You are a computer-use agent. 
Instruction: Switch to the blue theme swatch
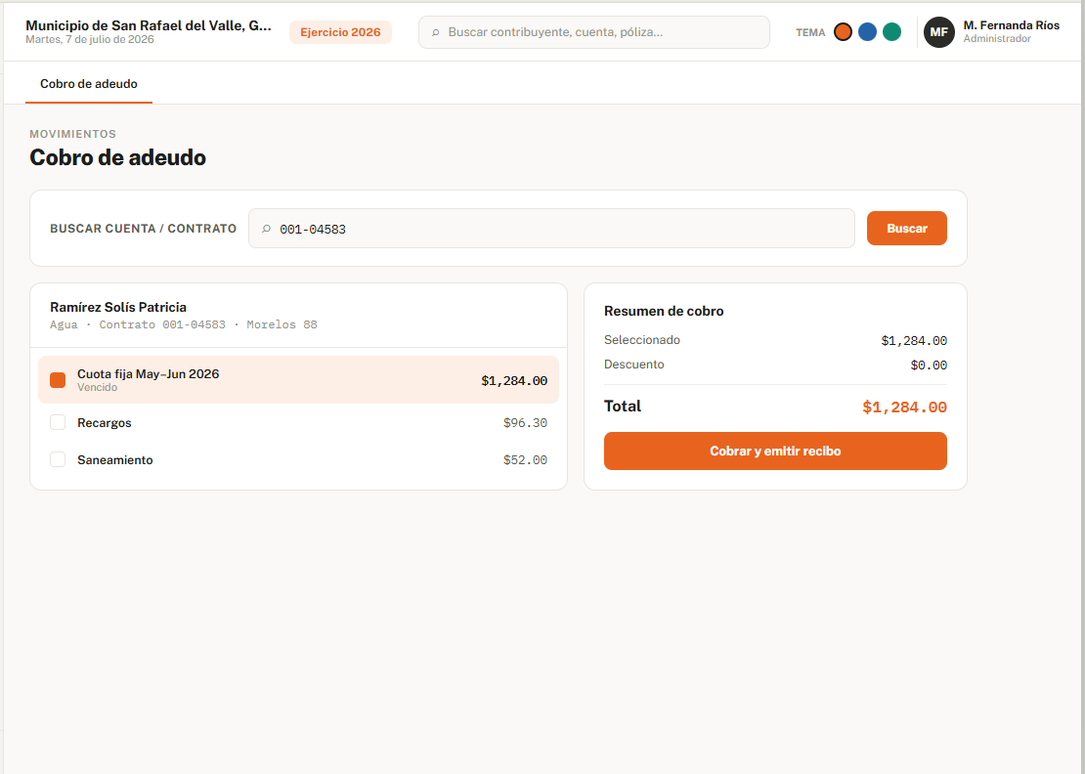867,32
